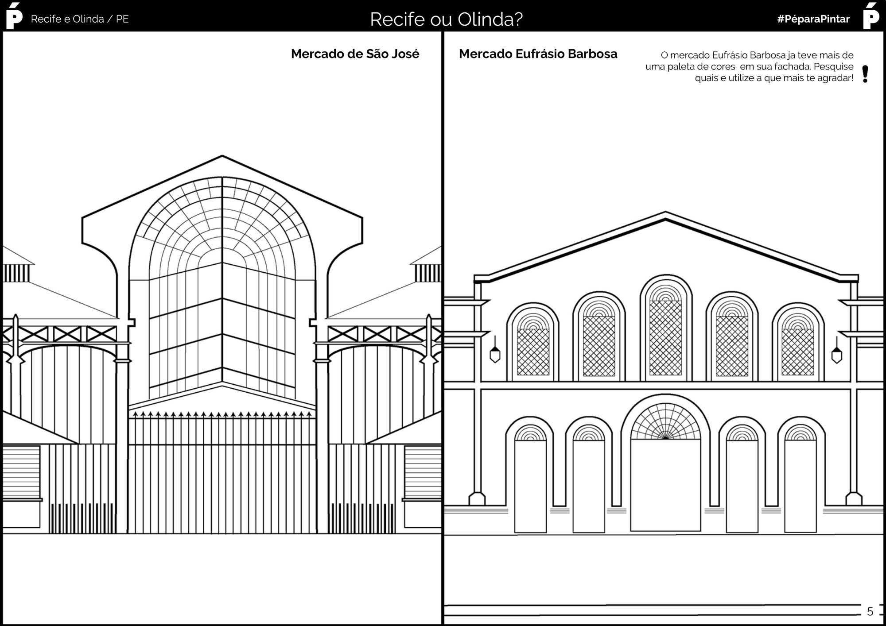Click the 'Mercado Eufrásio Barbosa' heading
This screenshot has height=626, width=886.
coord(538,54)
